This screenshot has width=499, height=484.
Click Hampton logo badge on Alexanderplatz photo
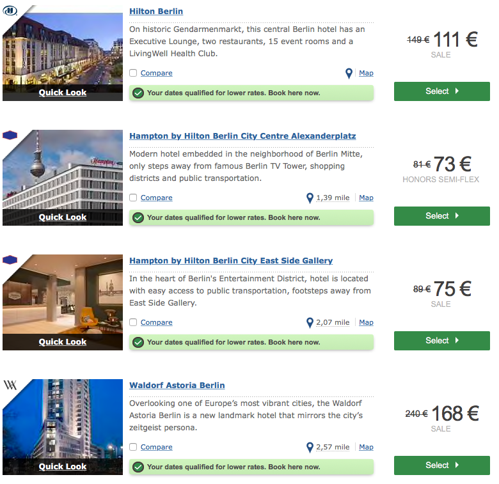tap(10, 135)
